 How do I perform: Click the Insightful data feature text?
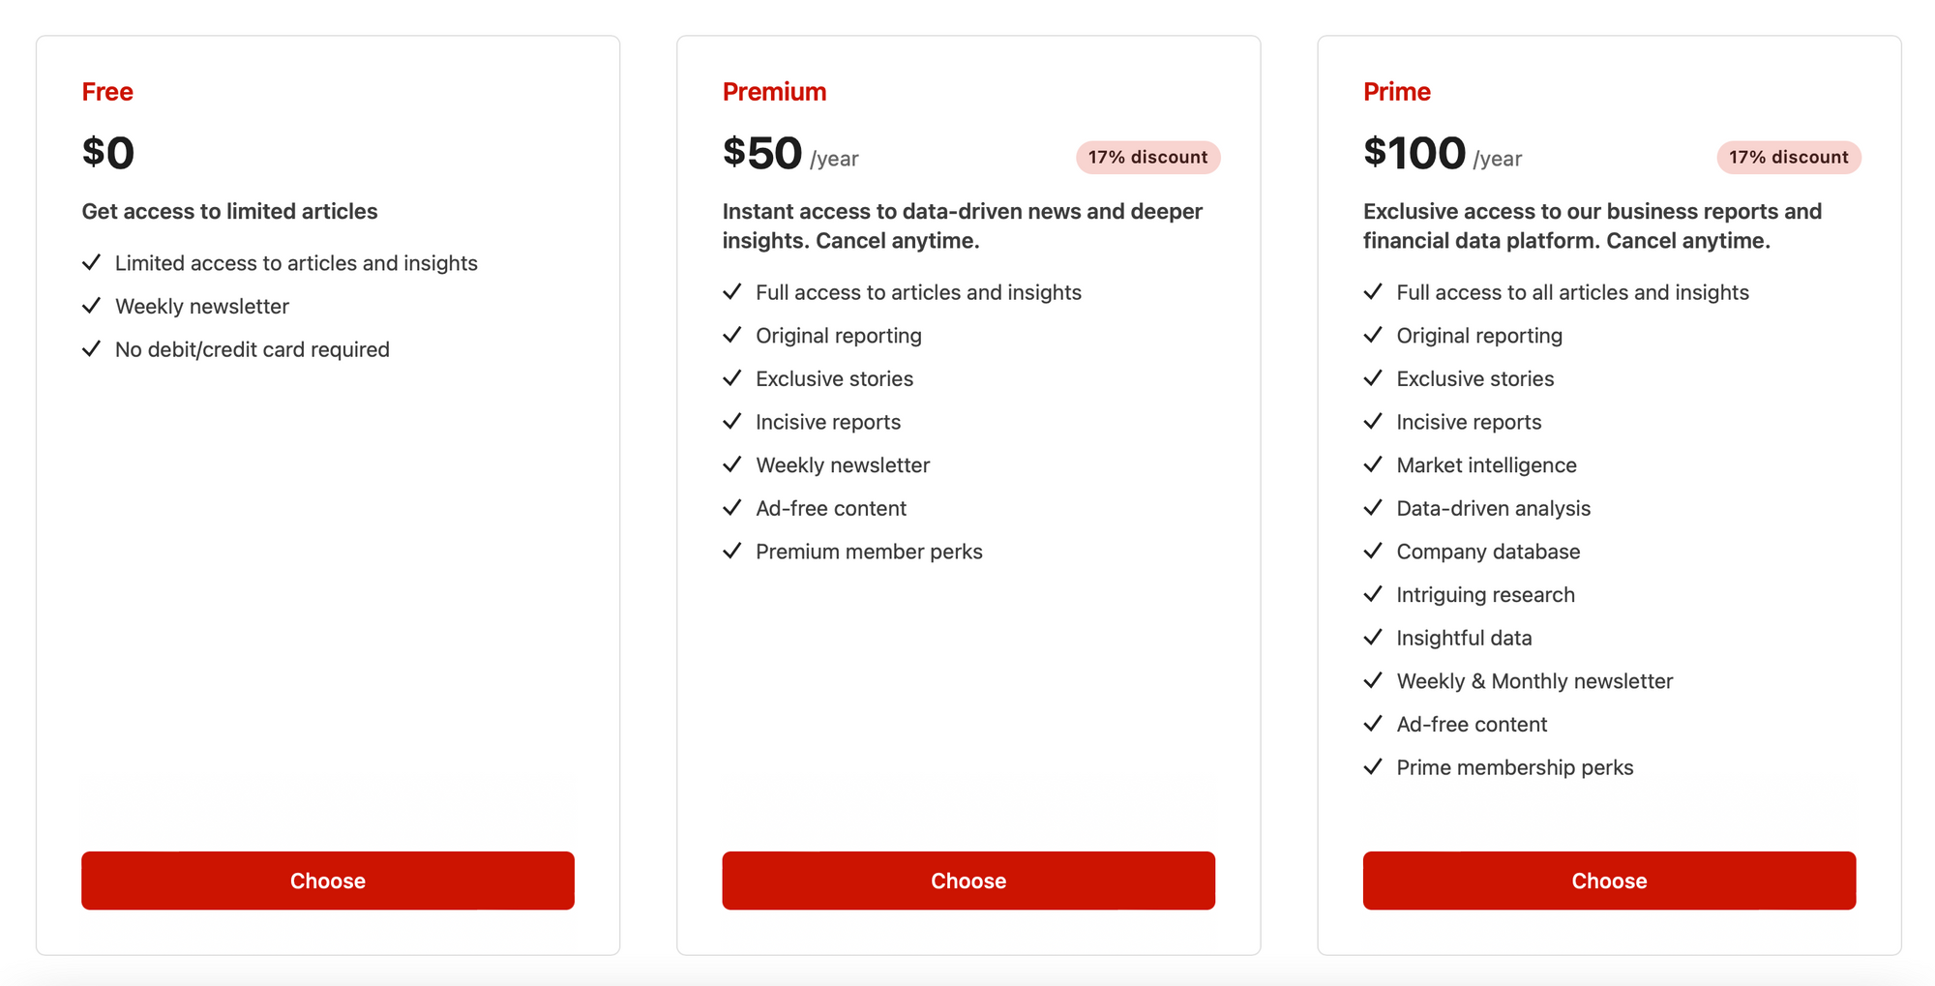(1464, 638)
